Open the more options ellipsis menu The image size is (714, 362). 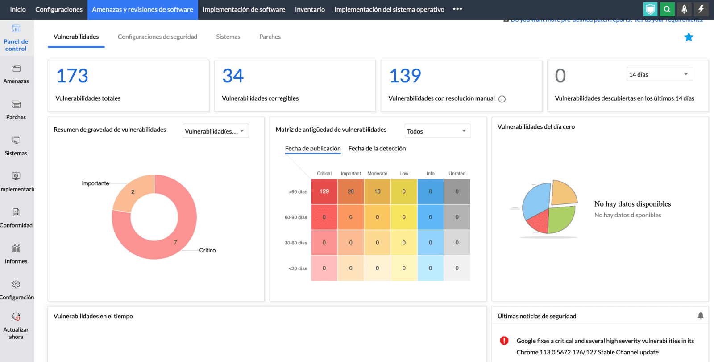coord(457,9)
